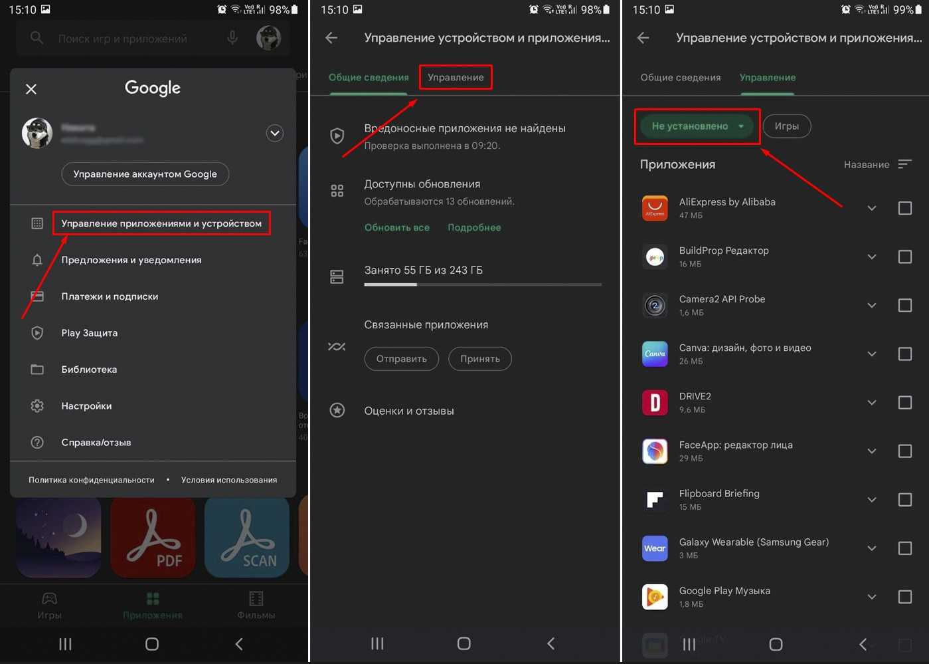929x664 pixels.
Task: Click the updates grid icon
Action: coord(337,191)
